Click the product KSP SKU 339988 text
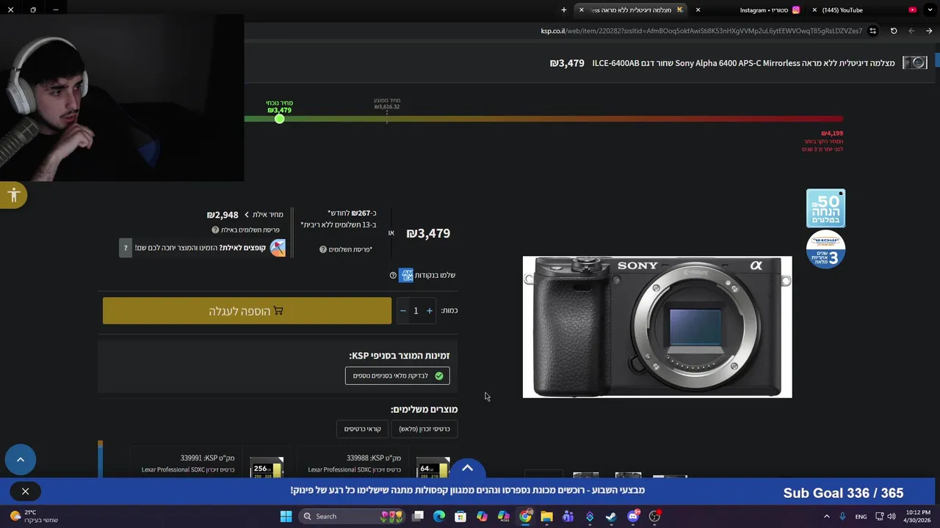This screenshot has width=940, height=528. [374, 458]
